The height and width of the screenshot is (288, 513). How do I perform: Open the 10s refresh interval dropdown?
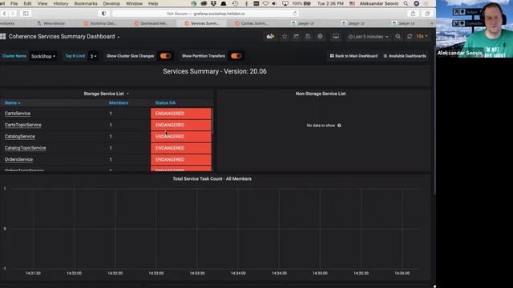[x=422, y=37]
